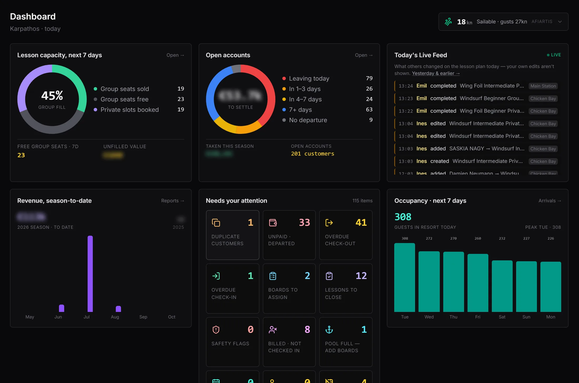Click the In 1–3 days legend row
Viewport: 579px width, 383px height.
click(x=327, y=89)
